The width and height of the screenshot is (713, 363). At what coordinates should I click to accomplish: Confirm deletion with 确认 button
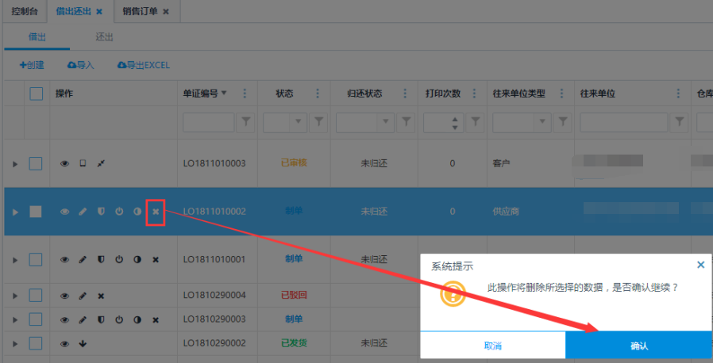(638, 346)
